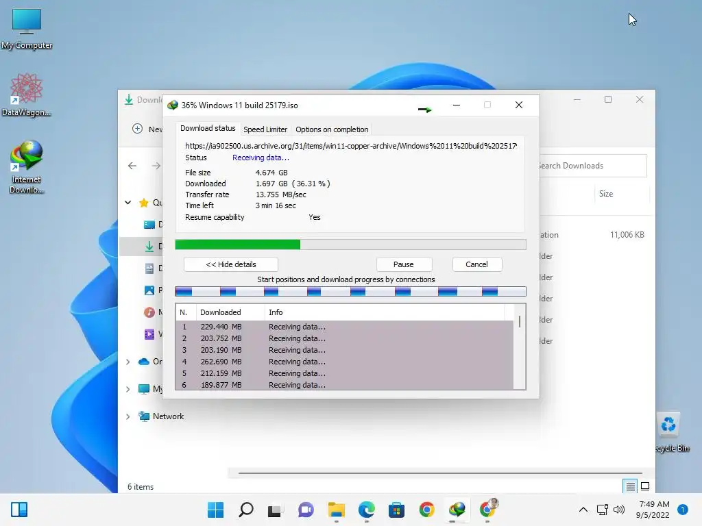Open Options on completion tab
The image size is (702, 526).
point(332,129)
